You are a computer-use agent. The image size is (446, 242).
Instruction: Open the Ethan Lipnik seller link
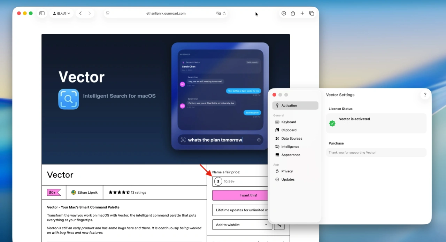coord(87,192)
